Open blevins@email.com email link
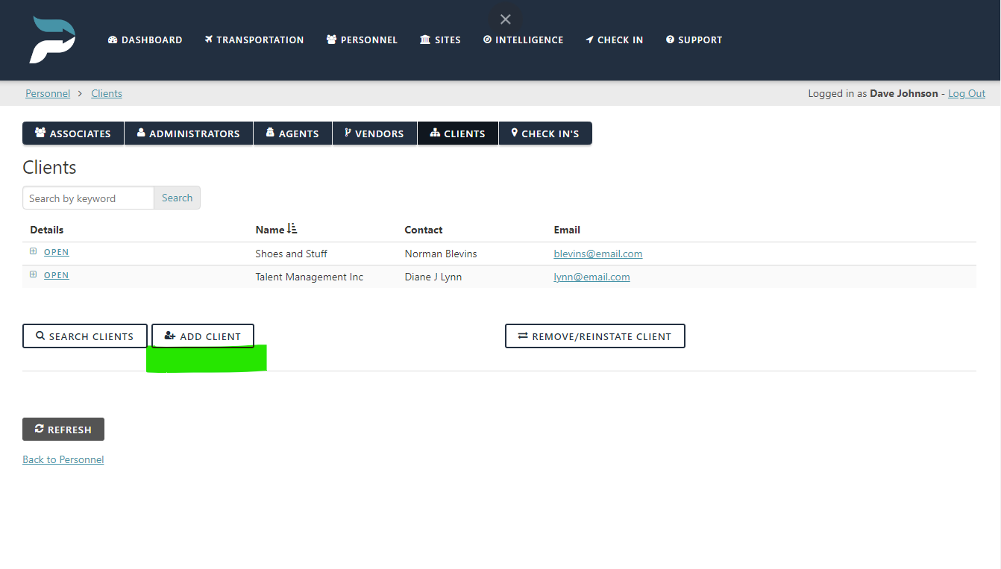 [x=597, y=254]
